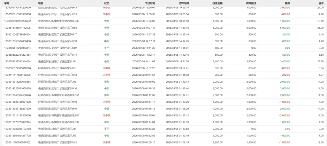Image resolution: width=327 pixels, height=146 pixels.
Task: Click the 下注时间 column header
Action: 150,3
